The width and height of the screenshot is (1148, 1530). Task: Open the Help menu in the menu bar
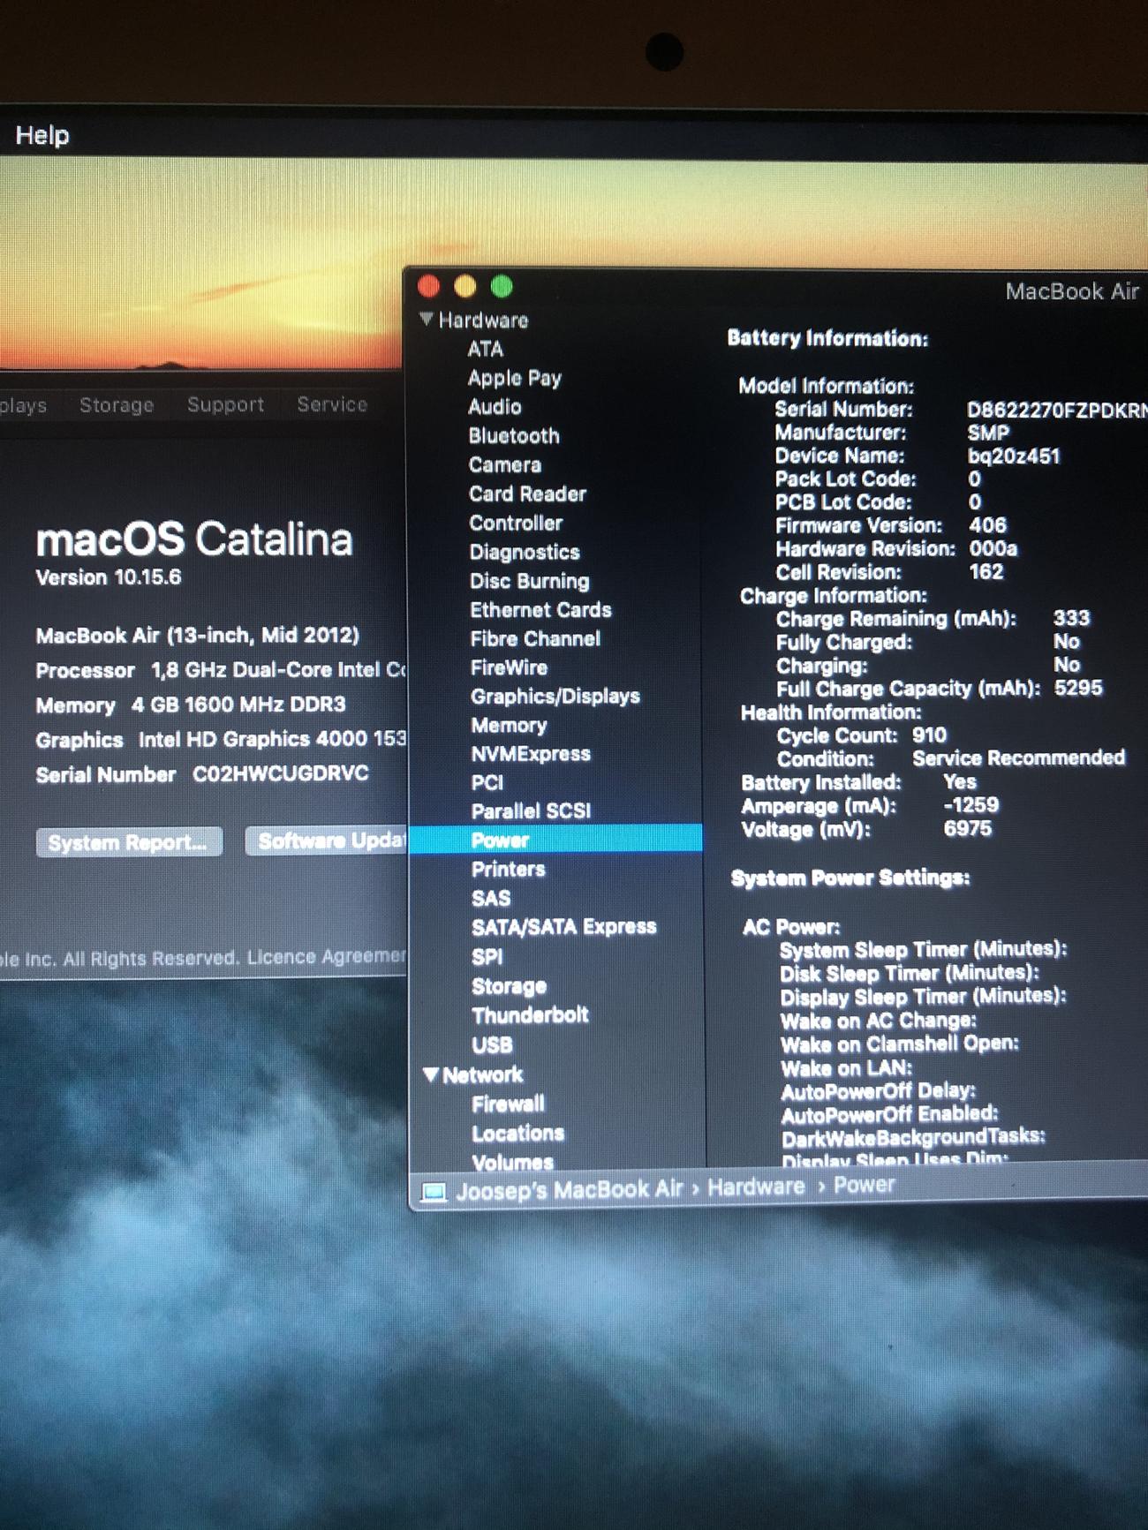pyautogui.click(x=42, y=135)
